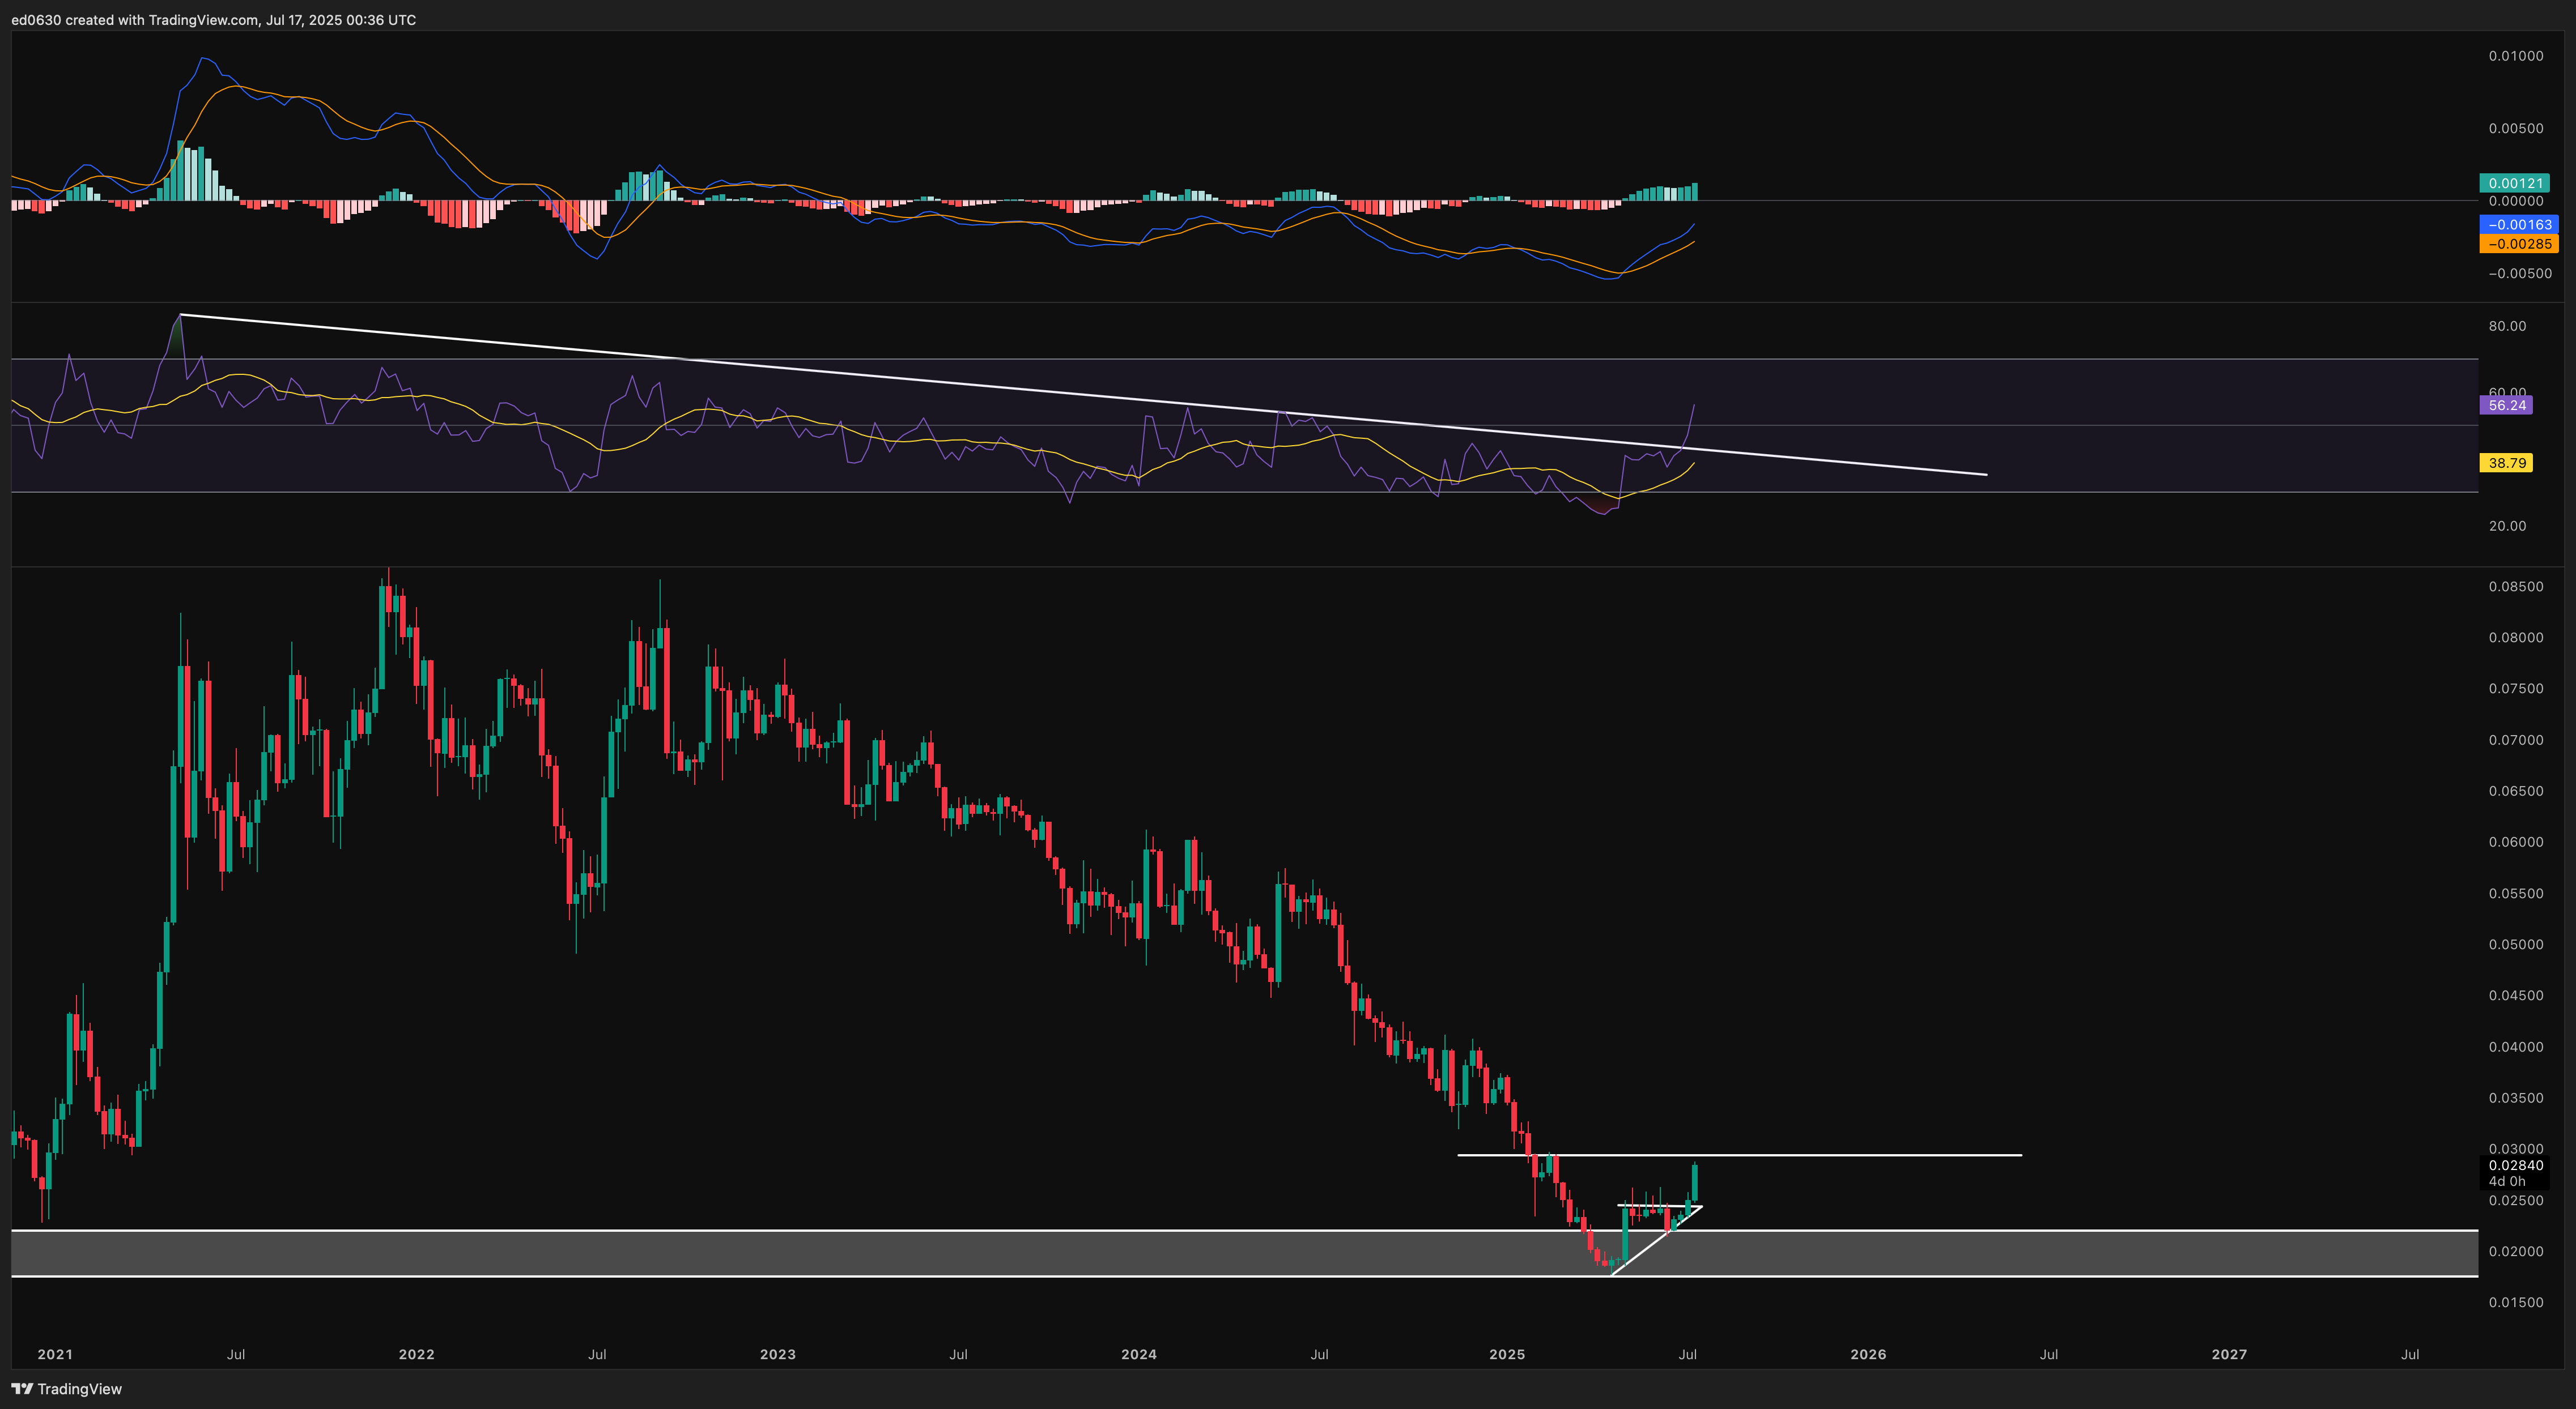Click the Jul label between 2026 and 2027
Viewport: 2576px width, 1409px height.
pos(2049,1354)
